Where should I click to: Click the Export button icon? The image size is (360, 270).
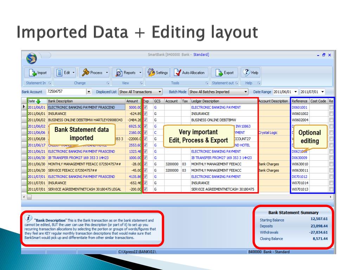tap(219, 73)
